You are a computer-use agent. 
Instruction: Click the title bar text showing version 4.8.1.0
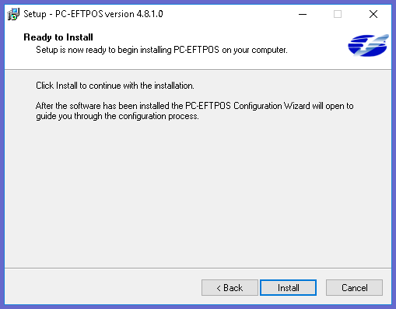(93, 14)
